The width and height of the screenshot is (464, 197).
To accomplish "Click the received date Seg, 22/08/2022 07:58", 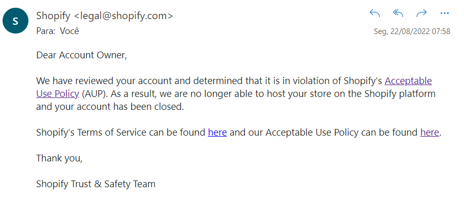I will tap(412, 31).
